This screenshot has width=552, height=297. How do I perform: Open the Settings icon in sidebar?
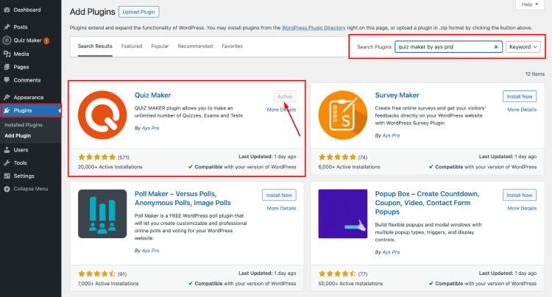(7, 176)
